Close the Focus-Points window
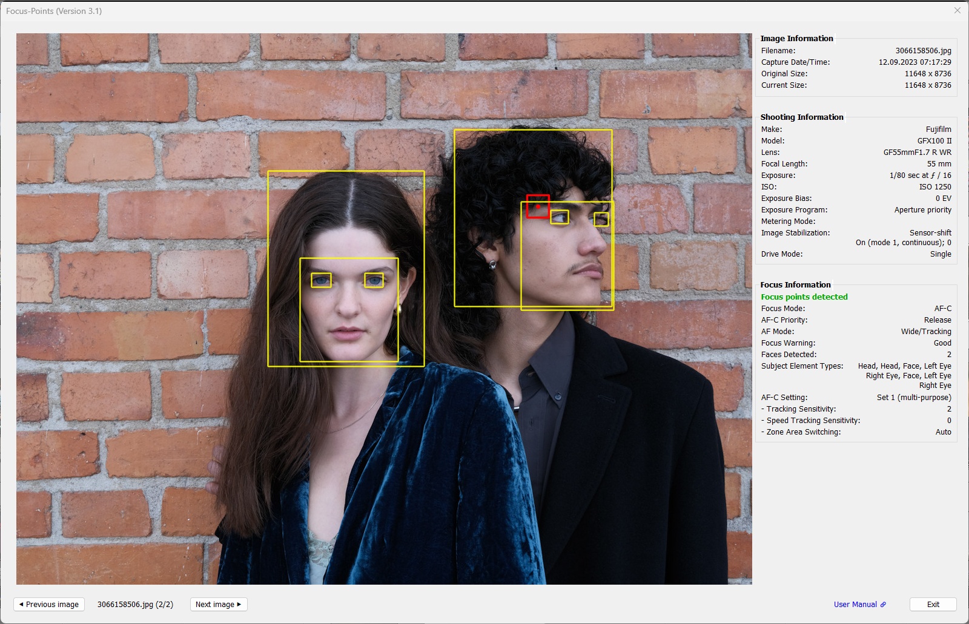 click(x=957, y=10)
